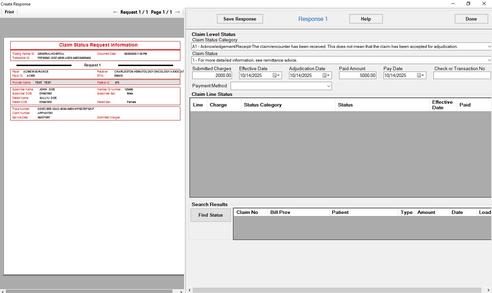The image size is (492, 293).
Task: Click left arrow of response horizontal scrollbar
Action: click(190, 290)
